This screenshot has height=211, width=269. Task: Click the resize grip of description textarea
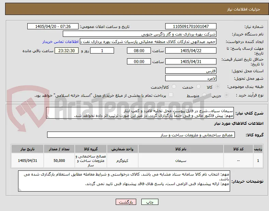click(x=48, y=117)
